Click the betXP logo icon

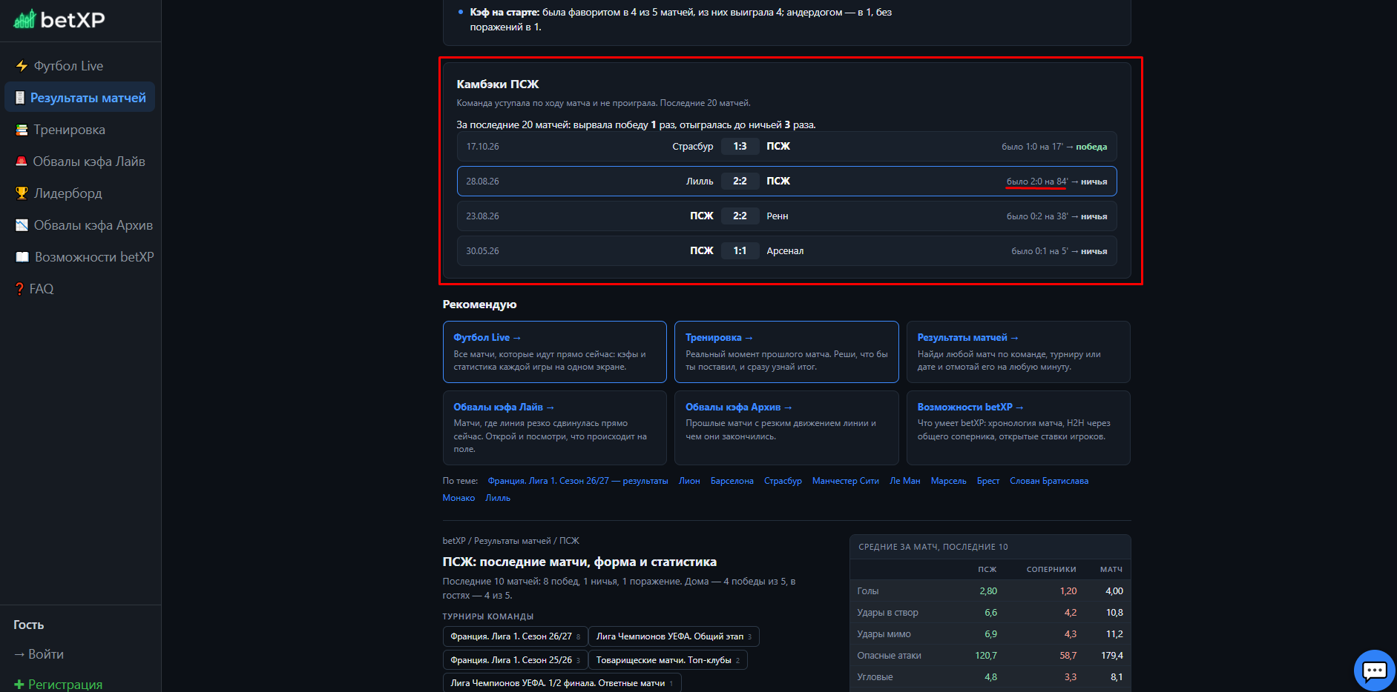coord(24,19)
